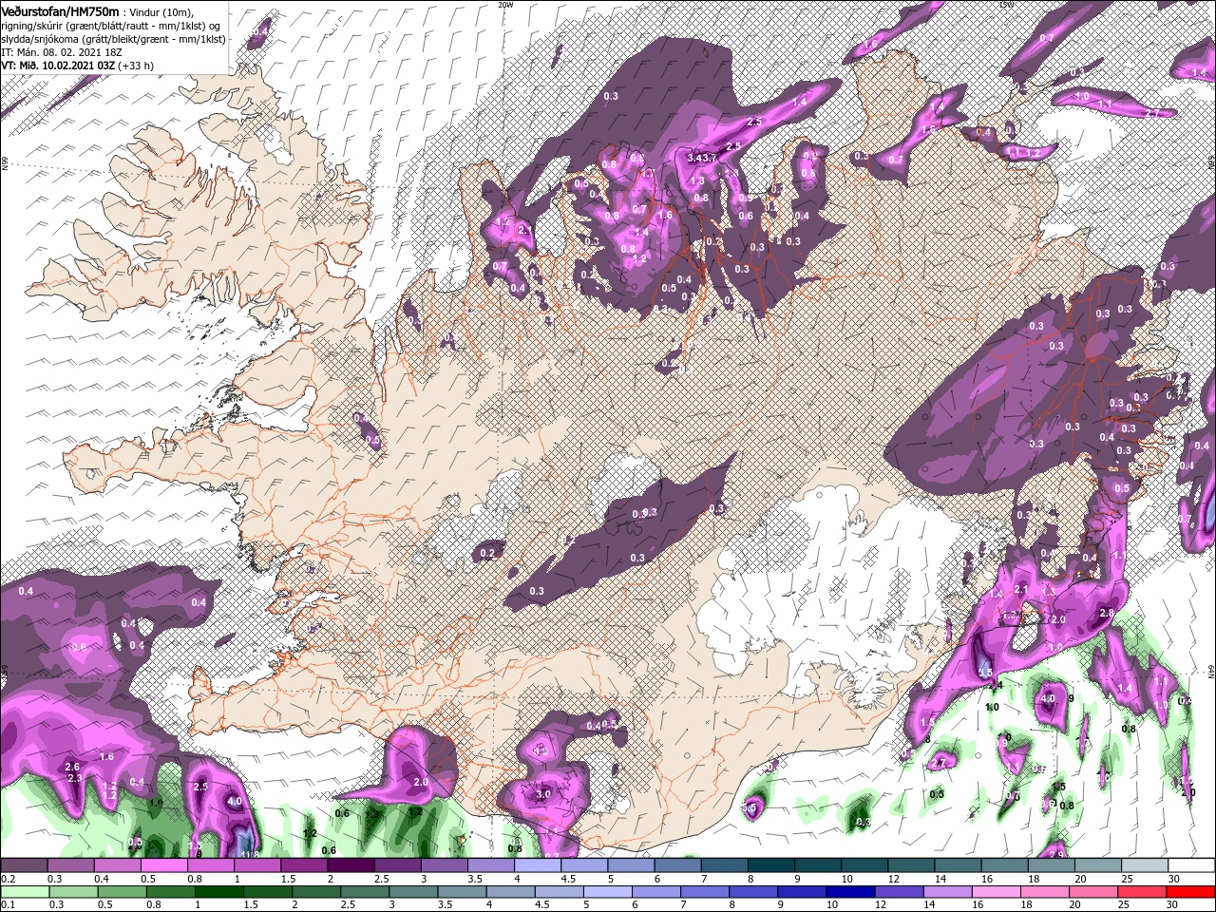1216x912 pixels.
Task: Click bottom-row rain swatch between 14 and 16
Action: [949, 892]
